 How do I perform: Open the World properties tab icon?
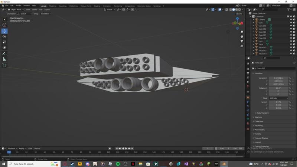click(248, 86)
